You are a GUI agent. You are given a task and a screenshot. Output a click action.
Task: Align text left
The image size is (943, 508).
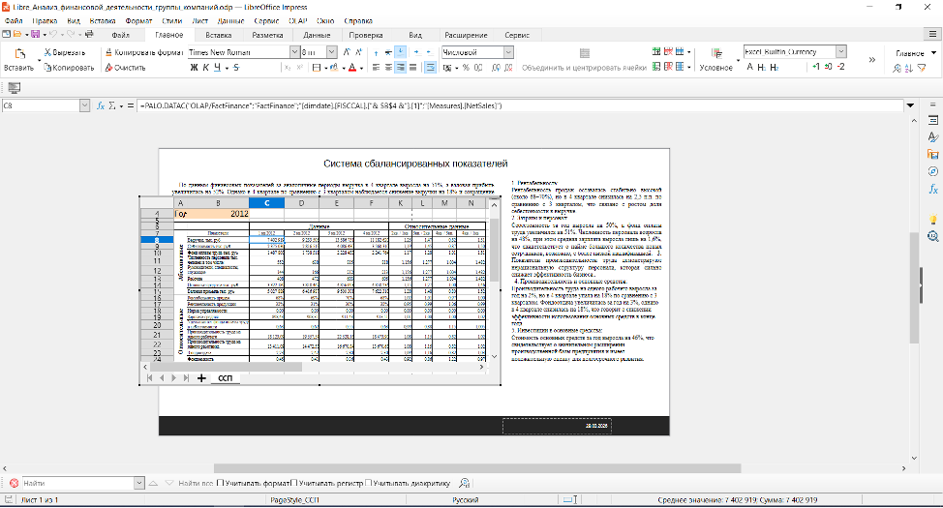376,68
